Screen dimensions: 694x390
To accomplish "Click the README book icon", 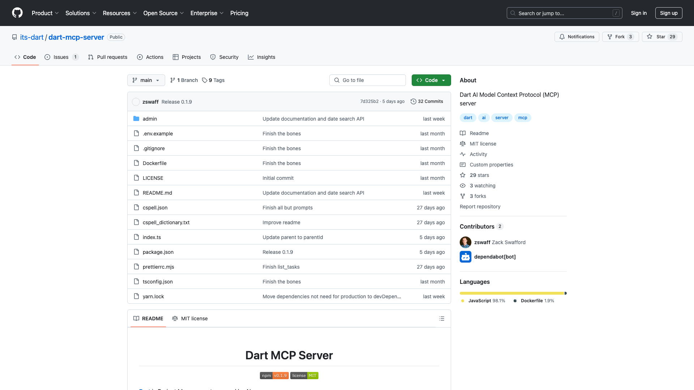I will (136, 318).
